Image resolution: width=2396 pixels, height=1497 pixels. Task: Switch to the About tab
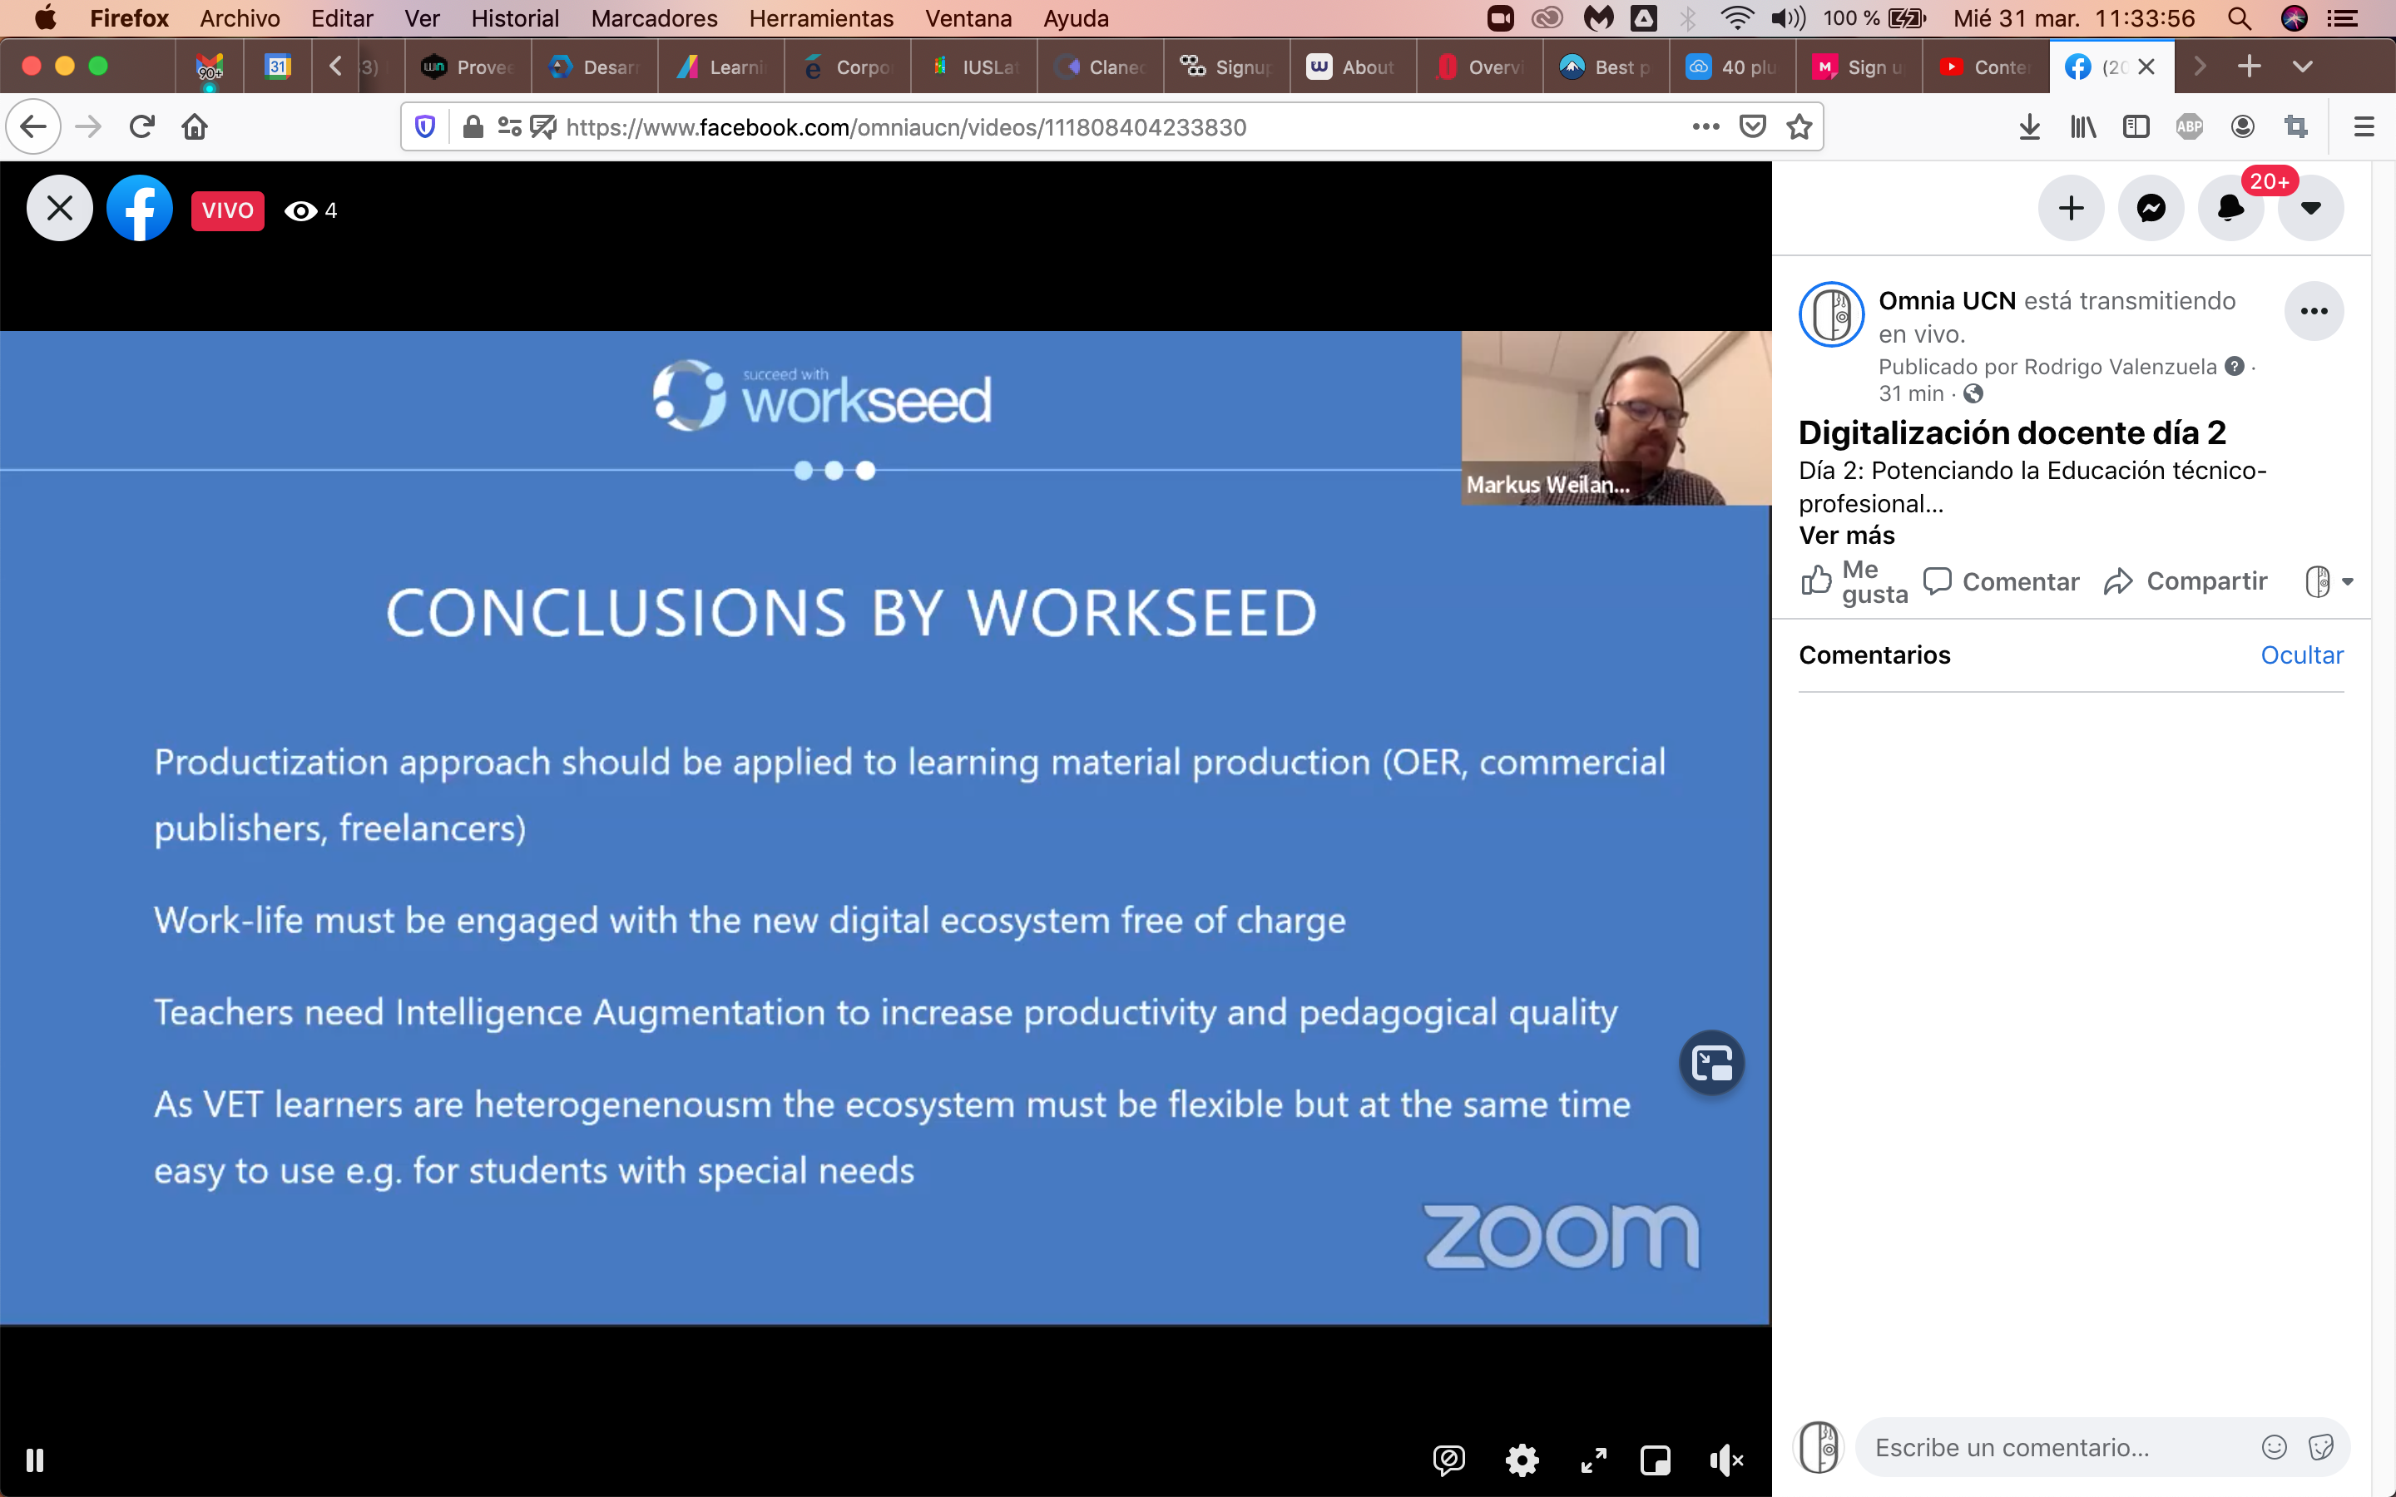pyautogui.click(x=1353, y=67)
